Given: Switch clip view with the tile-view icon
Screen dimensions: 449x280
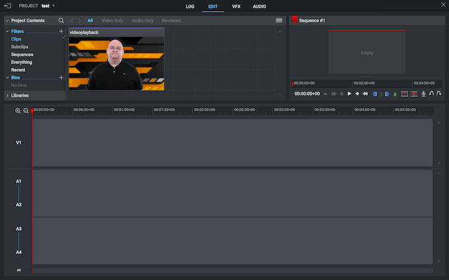Looking at the screenshot, I should (279, 20).
